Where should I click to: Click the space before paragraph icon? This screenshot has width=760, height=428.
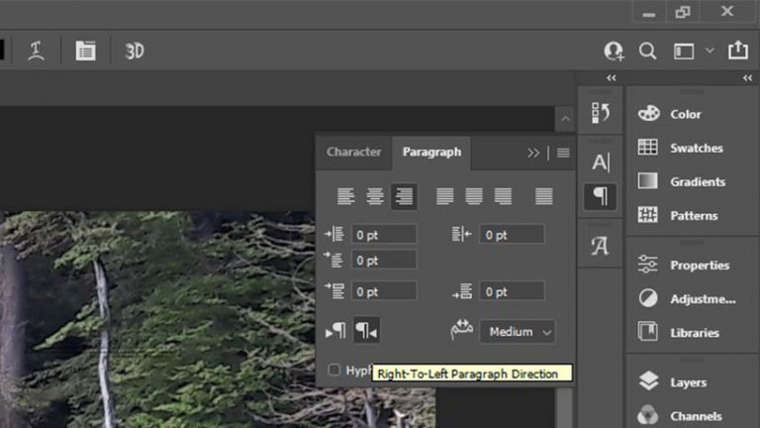[334, 291]
